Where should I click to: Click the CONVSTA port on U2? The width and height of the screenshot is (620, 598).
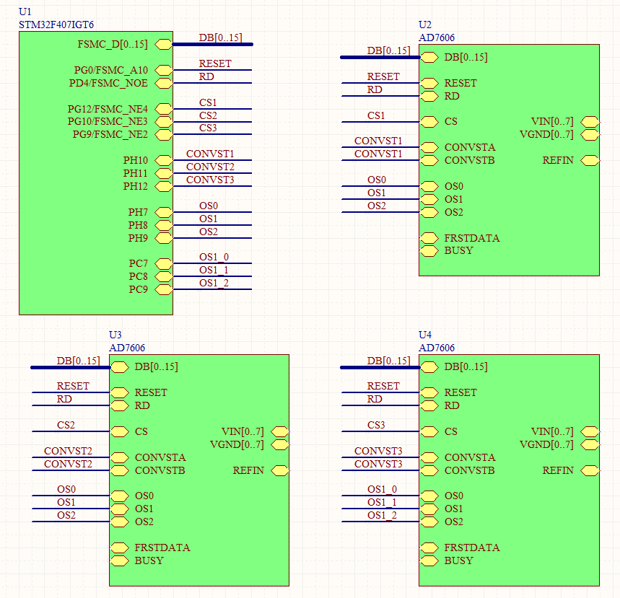click(429, 147)
